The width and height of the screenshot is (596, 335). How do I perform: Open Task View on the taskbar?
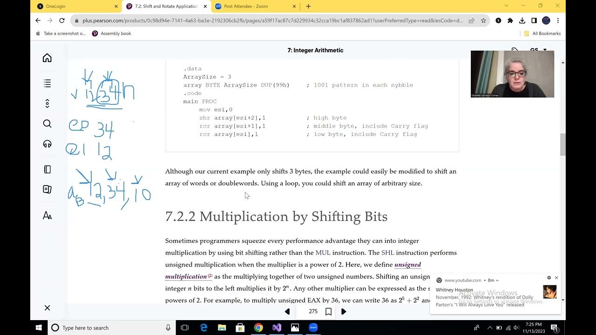pyautogui.click(x=185, y=328)
